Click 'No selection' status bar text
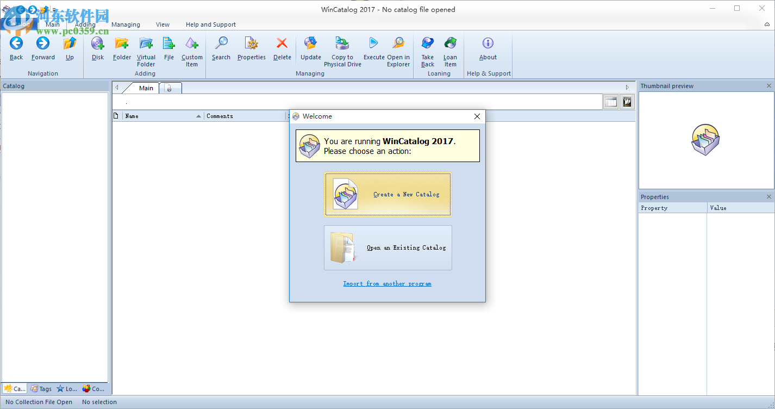 (99, 402)
